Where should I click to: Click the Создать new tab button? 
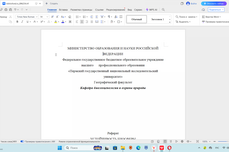click(52, 4)
